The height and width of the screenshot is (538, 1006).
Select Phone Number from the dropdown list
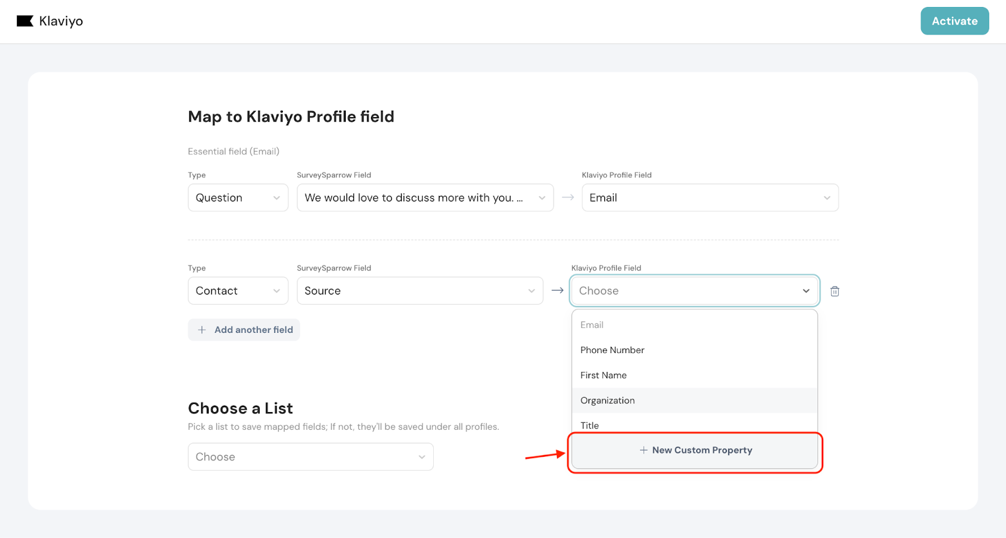point(612,350)
